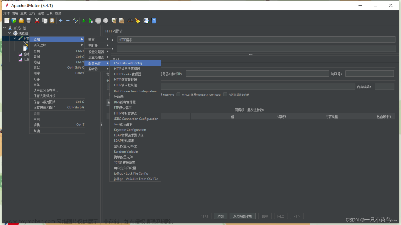The width and height of the screenshot is (401, 225).
Task: Select the HTTP request pipette tree icon
Action: (x=20, y=38)
